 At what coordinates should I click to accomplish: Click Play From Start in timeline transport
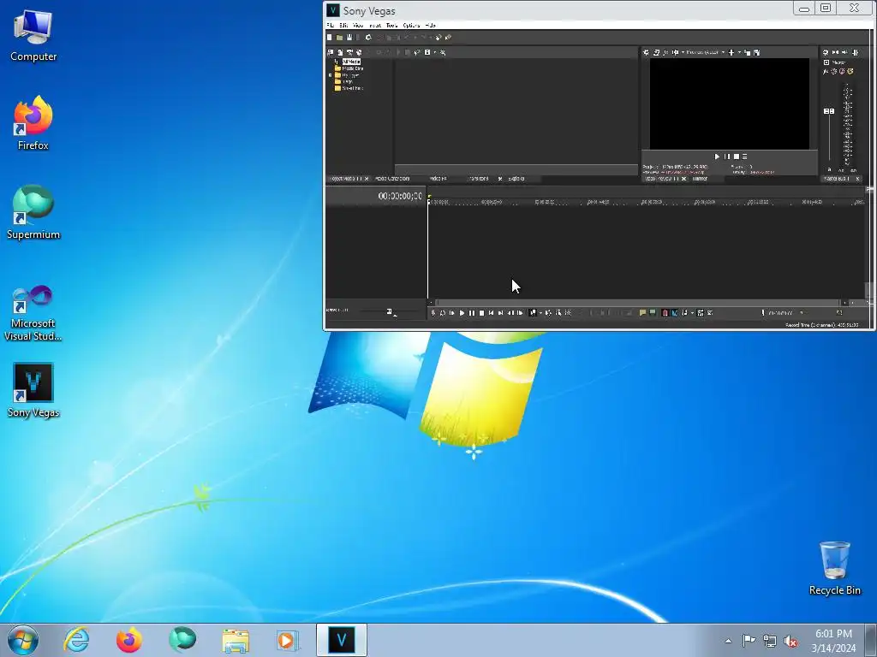(x=452, y=313)
